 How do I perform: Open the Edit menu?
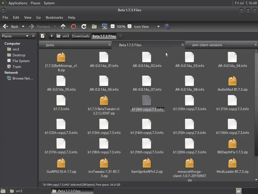[x=16, y=17]
